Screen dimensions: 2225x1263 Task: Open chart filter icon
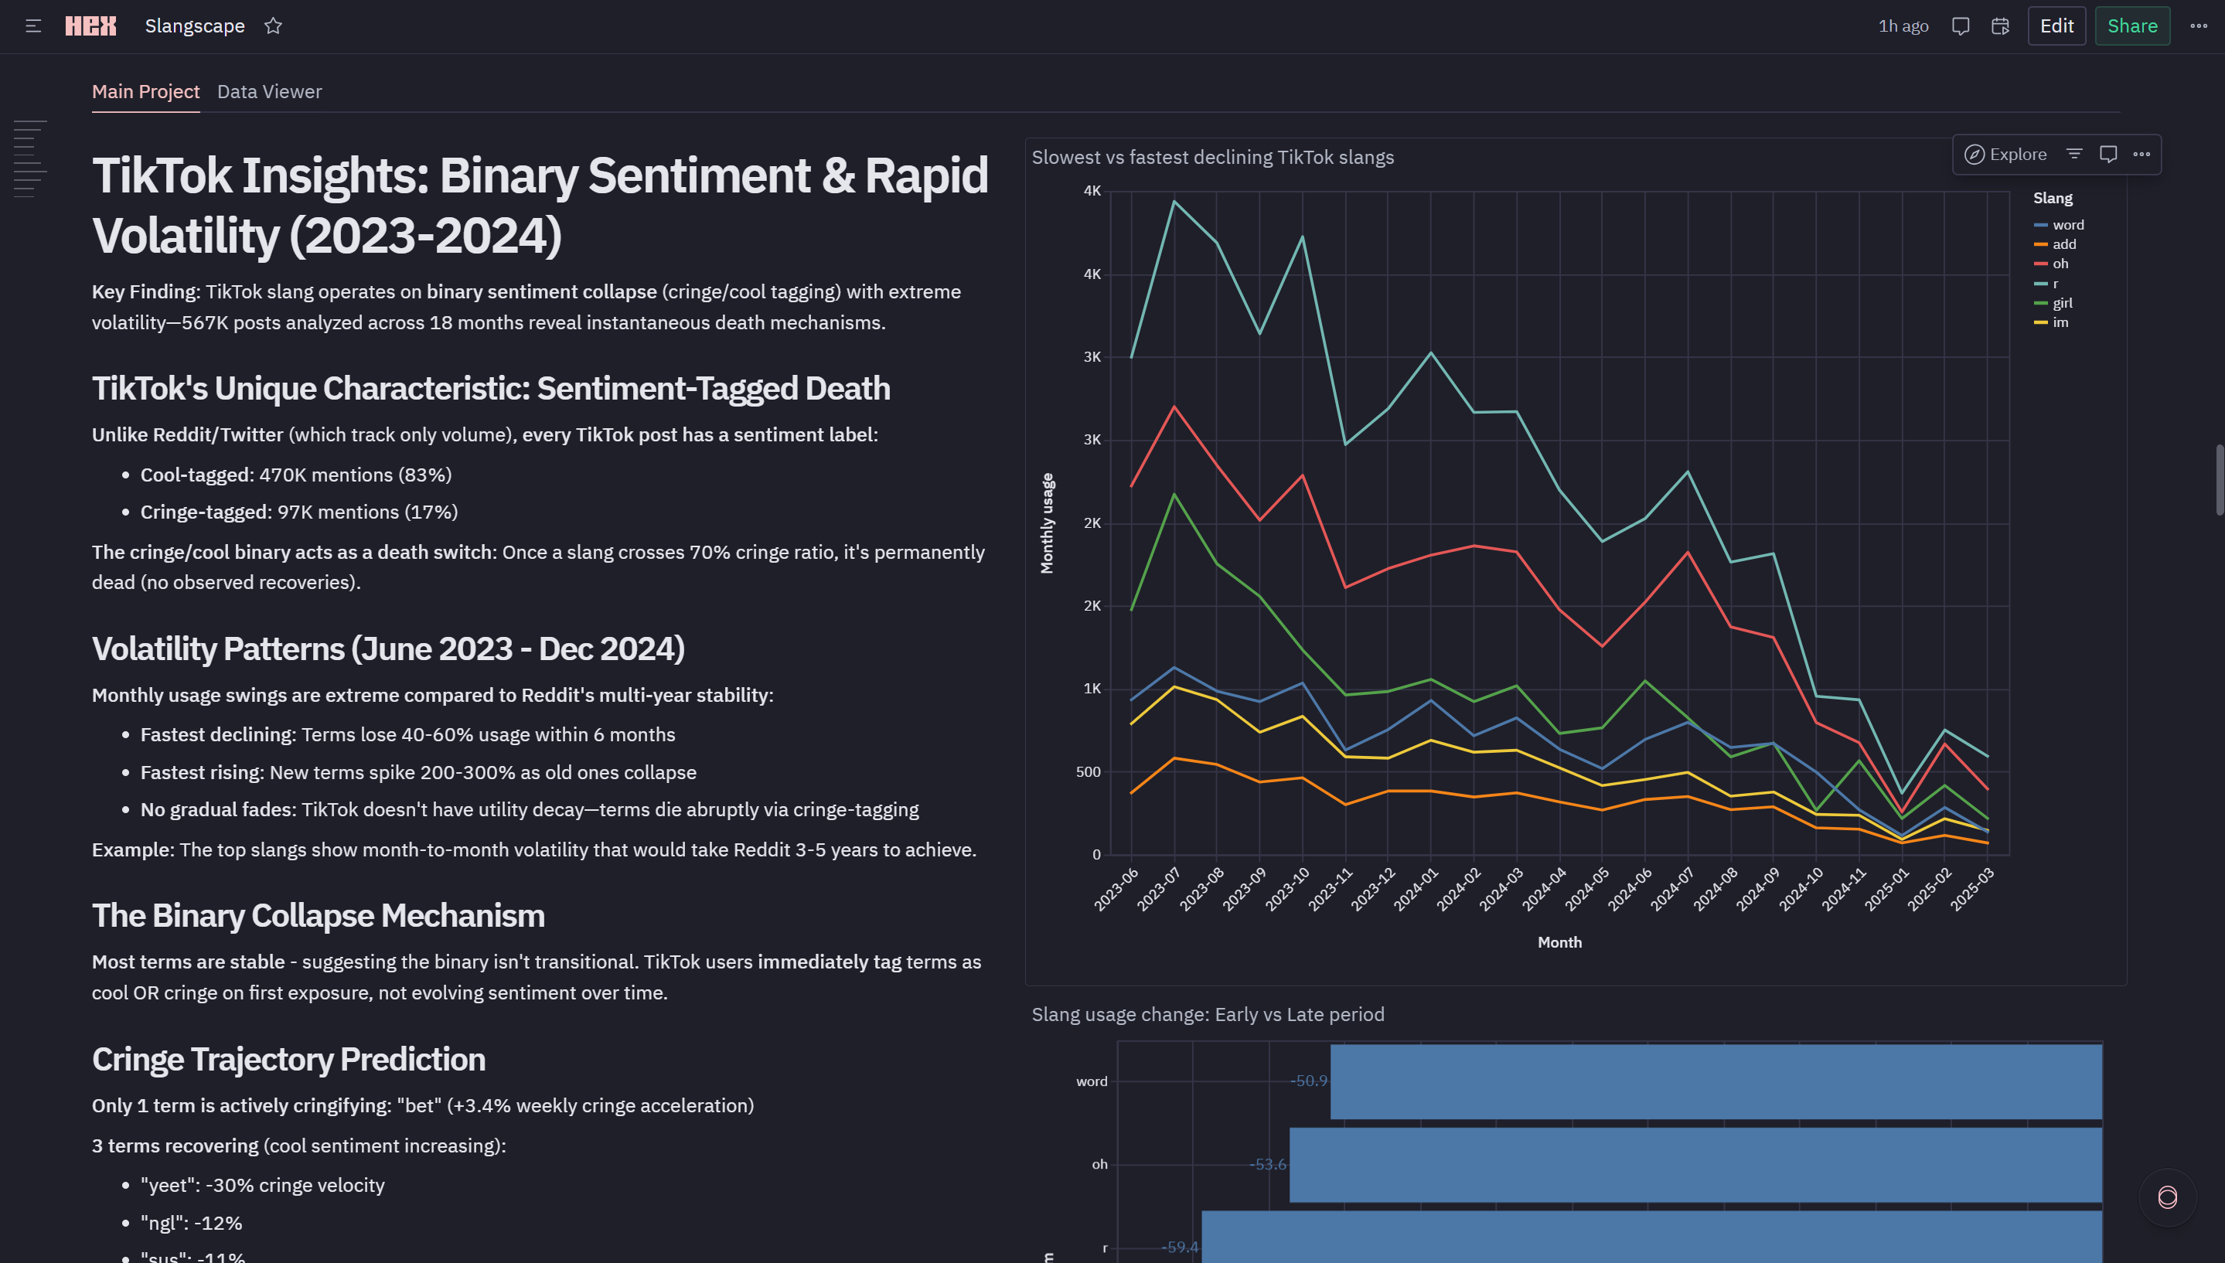(x=2074, y=154)
